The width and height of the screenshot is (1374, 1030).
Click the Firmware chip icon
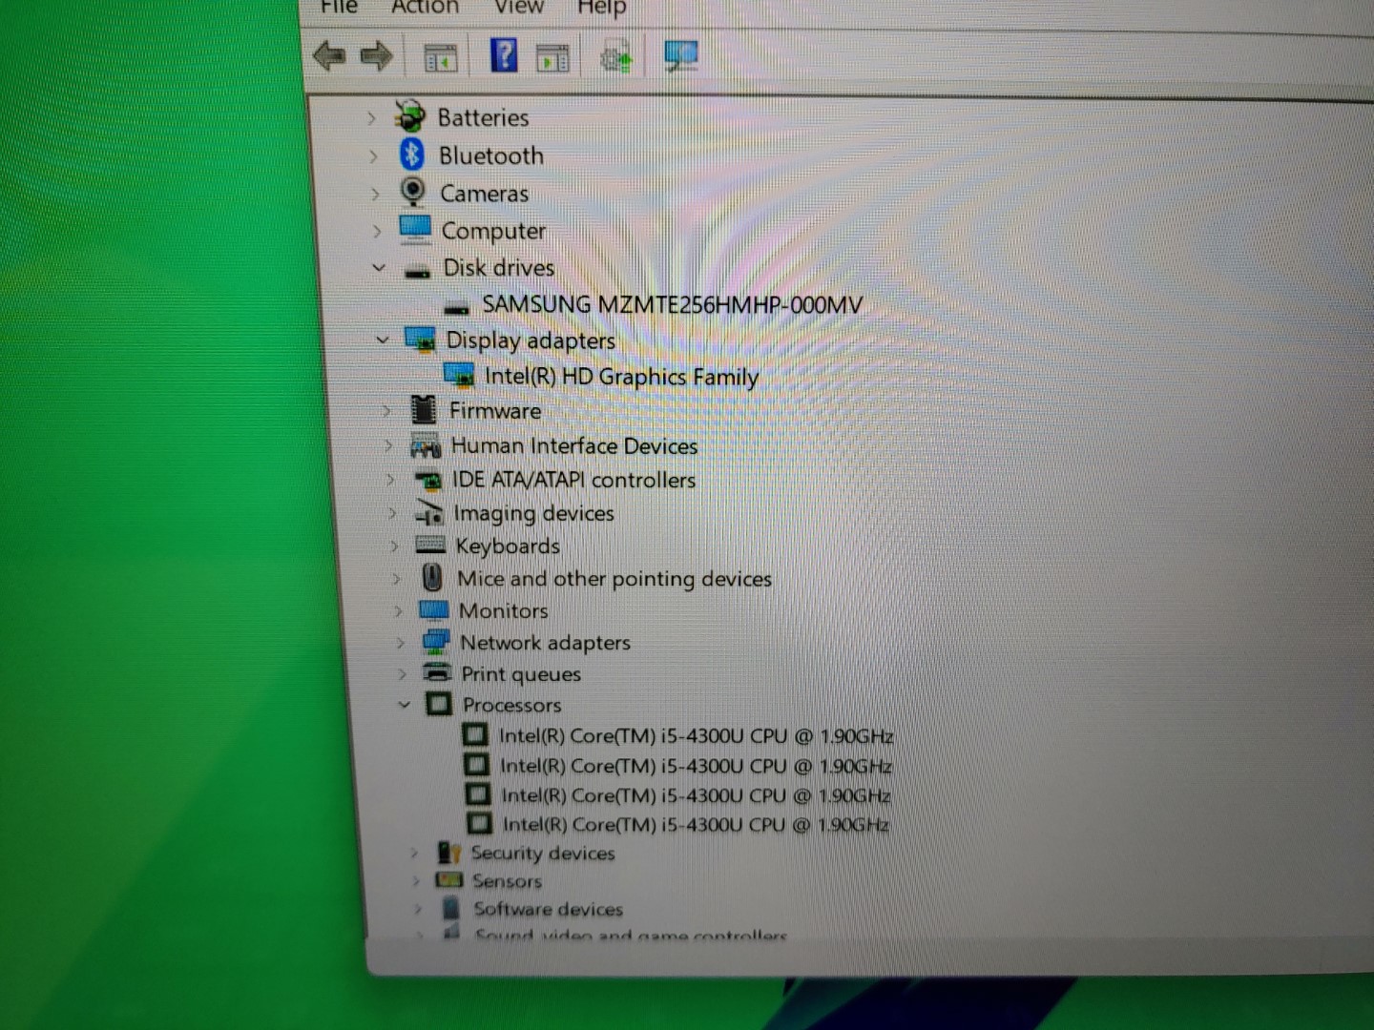pos(424,409)
